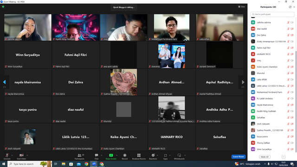Pop out the Participants panel

click(290, 7)
